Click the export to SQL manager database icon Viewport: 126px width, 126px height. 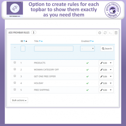click(116, 33)
